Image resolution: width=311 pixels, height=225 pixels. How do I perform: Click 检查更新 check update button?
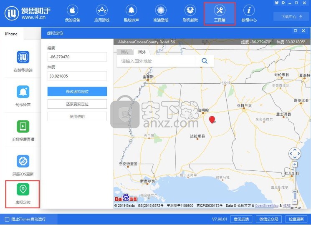[x=296, y=219]
